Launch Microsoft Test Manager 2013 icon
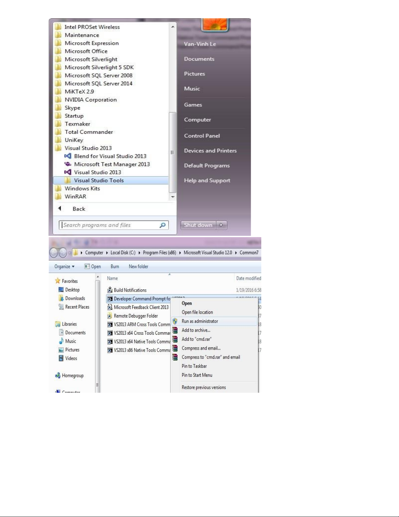399x517 pixels. [x=68, y=164]
